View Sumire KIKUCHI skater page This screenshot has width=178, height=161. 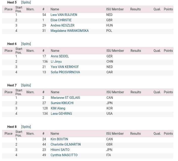(62, 103)
